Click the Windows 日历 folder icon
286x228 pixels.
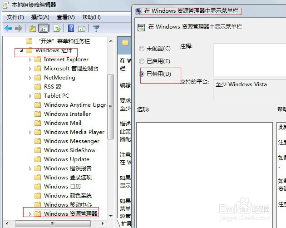38,187
